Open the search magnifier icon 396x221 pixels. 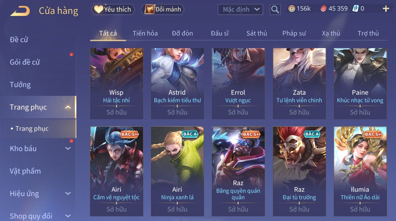pos(275,9)
